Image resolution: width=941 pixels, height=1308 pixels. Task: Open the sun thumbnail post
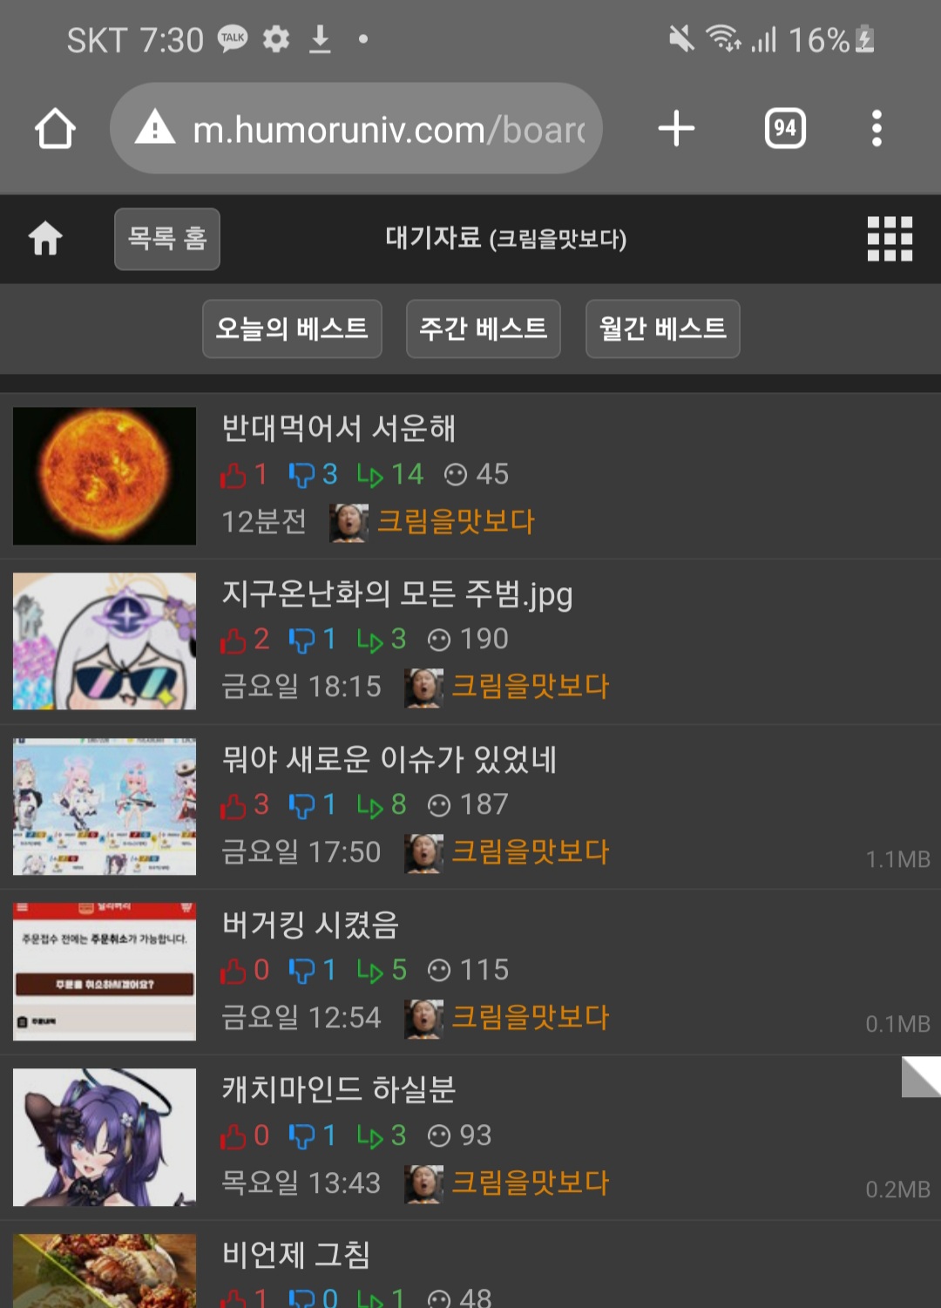105,476
